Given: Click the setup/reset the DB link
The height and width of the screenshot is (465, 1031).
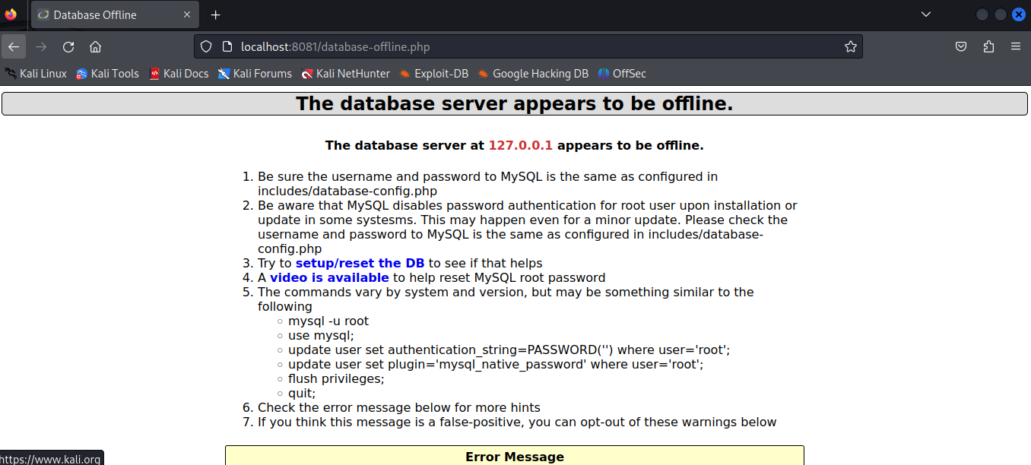Looking at the screenshot, I should (360, 262).
